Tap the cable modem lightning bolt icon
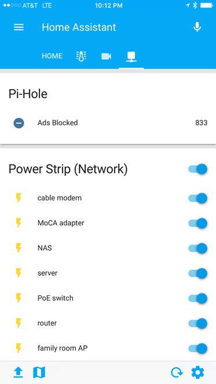This screenshot has width=216, height=384. (19, 198)
